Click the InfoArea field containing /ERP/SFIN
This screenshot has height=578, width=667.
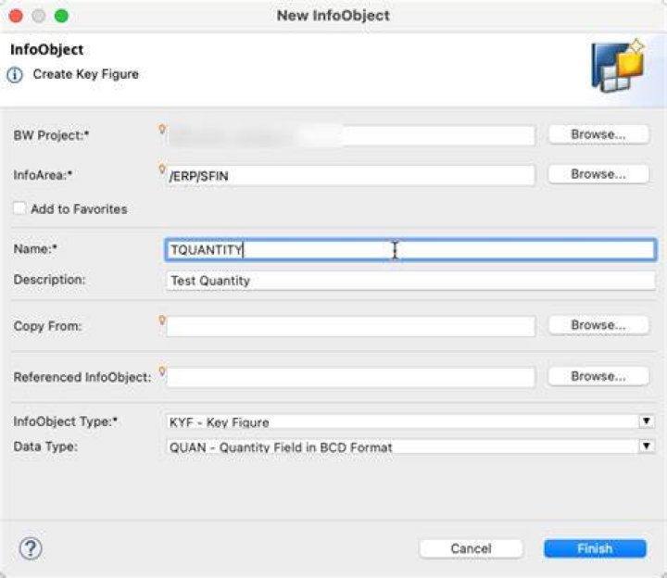pos(350,175)
